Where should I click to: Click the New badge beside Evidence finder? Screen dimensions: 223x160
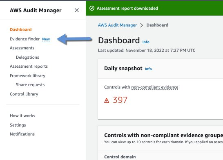tap(46, 39)
